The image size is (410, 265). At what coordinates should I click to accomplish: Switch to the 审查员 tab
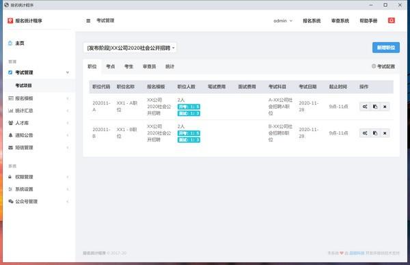pyautogui.click(x=149, y=66)
